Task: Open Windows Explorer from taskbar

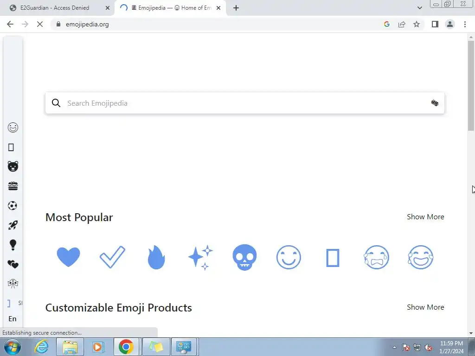Action: coord(71,347)
